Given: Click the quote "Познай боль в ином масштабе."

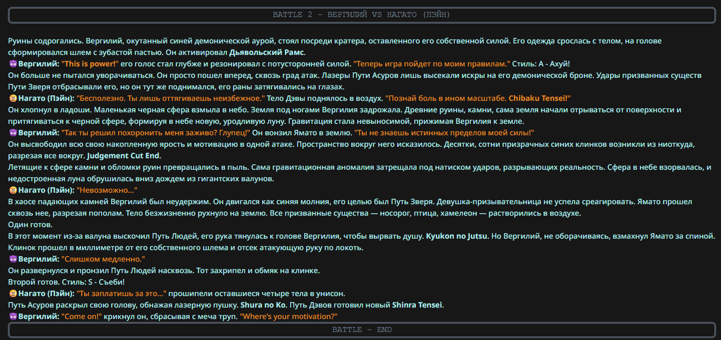Looking at the screenshot, I should tap(446, 98).
